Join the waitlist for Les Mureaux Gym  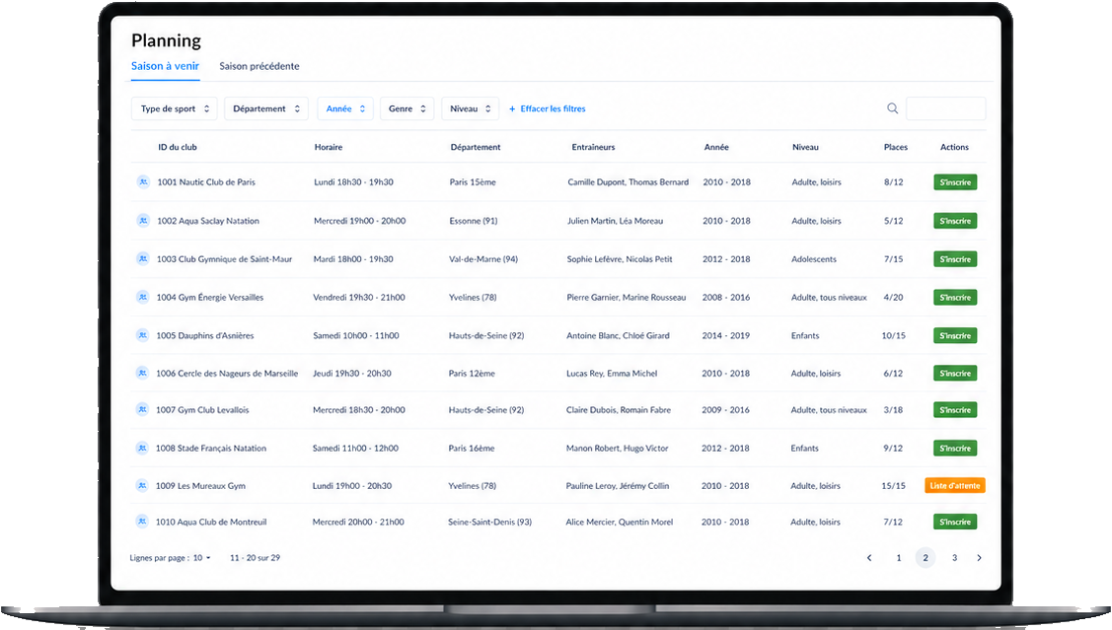[x=955, y=485]
